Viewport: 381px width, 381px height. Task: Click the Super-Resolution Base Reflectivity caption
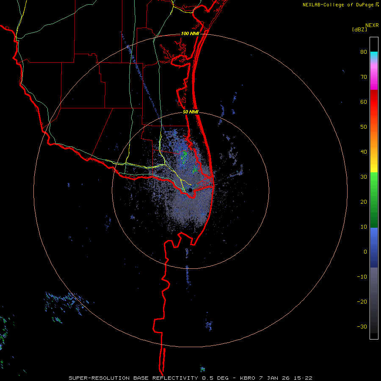coord(133,378)
